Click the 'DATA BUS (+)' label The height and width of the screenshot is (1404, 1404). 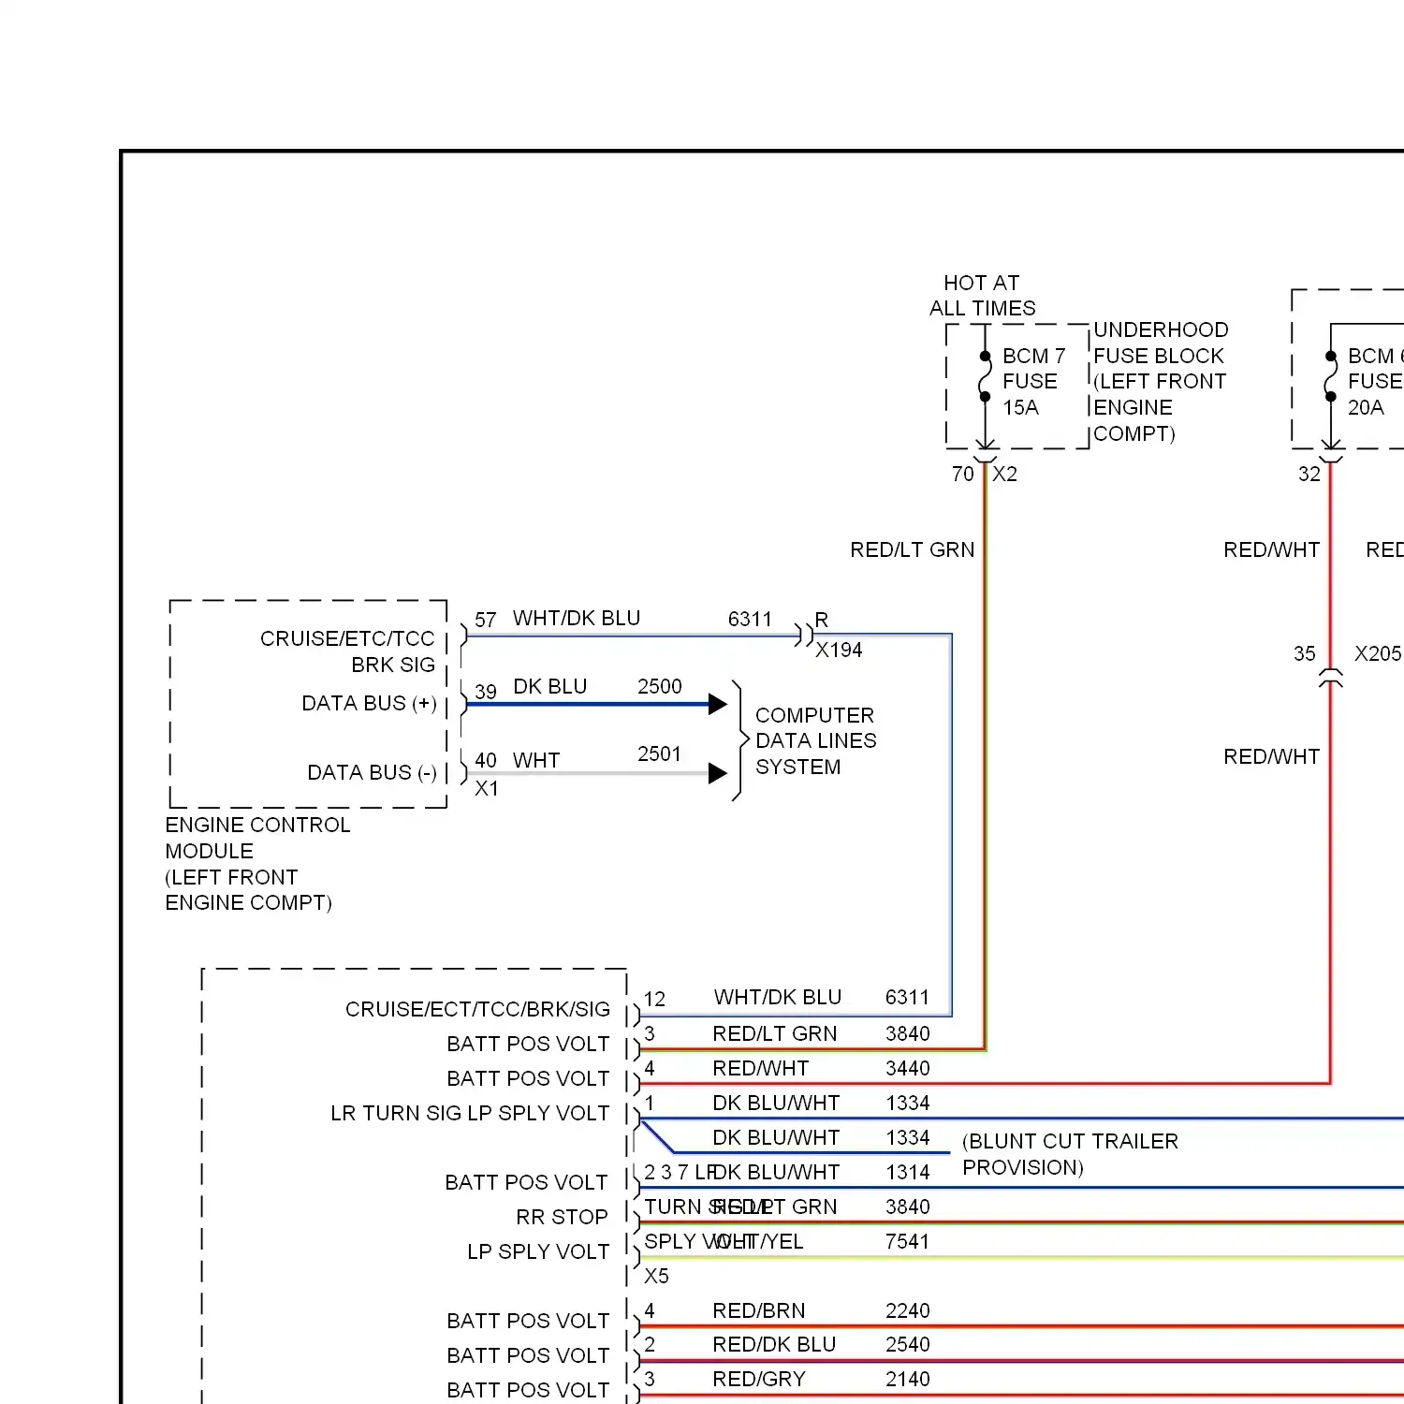[369, 703]
